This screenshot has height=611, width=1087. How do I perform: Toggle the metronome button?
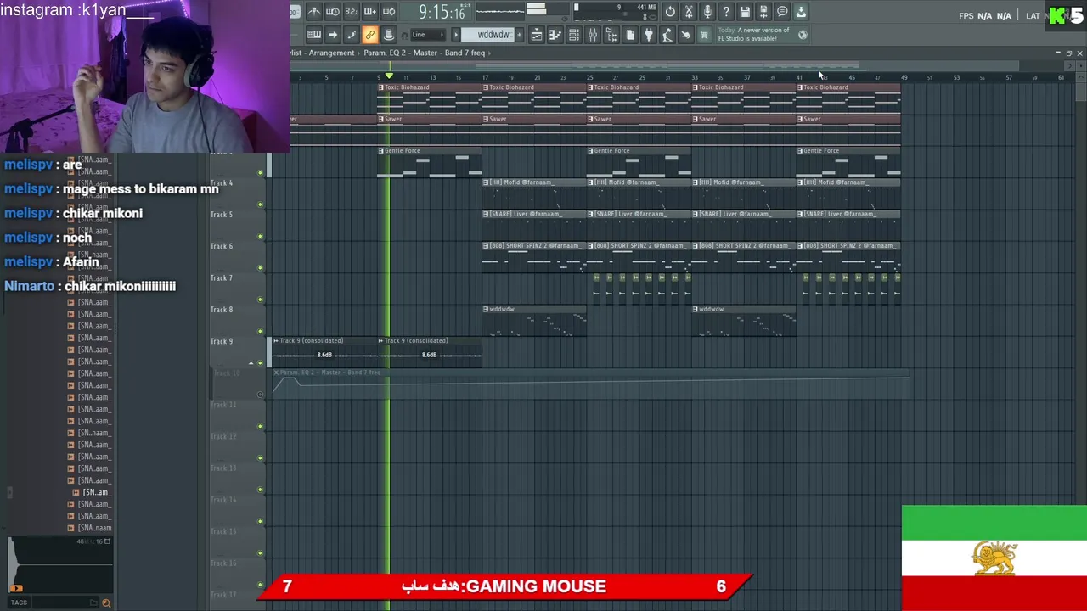tap(313, 12)
